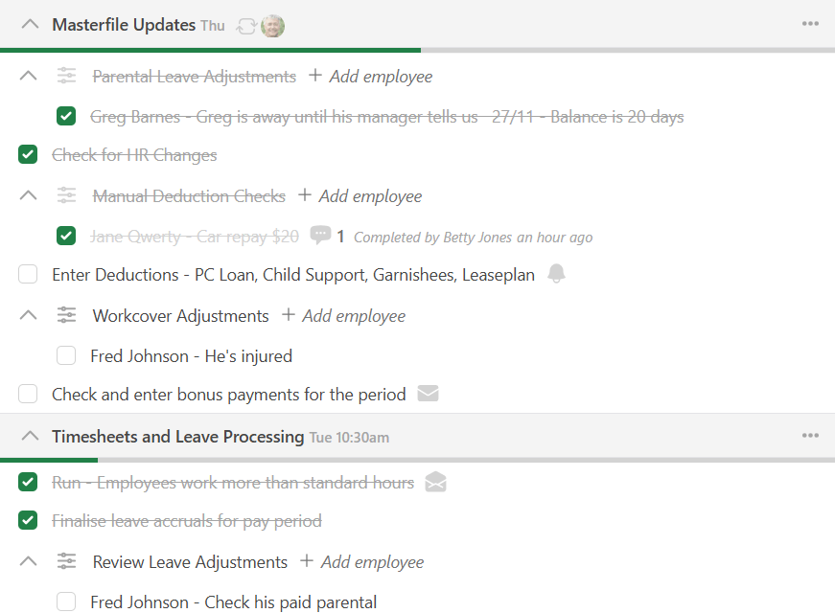Uncheck the Check for HR Changes checkbox
Image resolution: width=835 pixels, height=613 pixels.
[x=28, y=155]
